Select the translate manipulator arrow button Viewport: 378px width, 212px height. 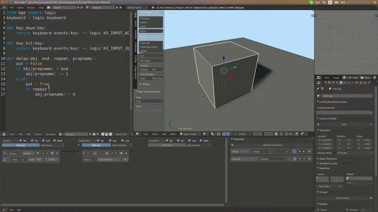pyautogui.click(x=228, y=134)
